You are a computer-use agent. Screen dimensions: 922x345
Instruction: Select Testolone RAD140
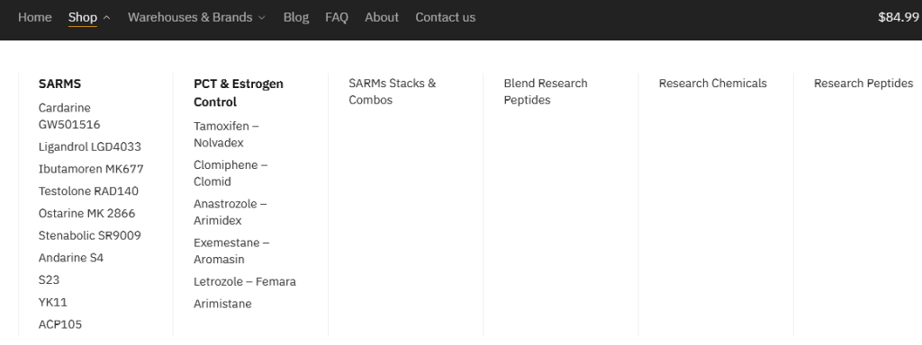click(x=88, y=191)
